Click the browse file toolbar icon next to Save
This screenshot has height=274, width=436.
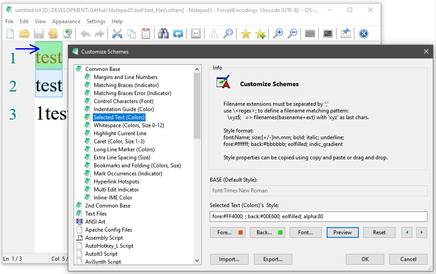click(x=53, y=33)
